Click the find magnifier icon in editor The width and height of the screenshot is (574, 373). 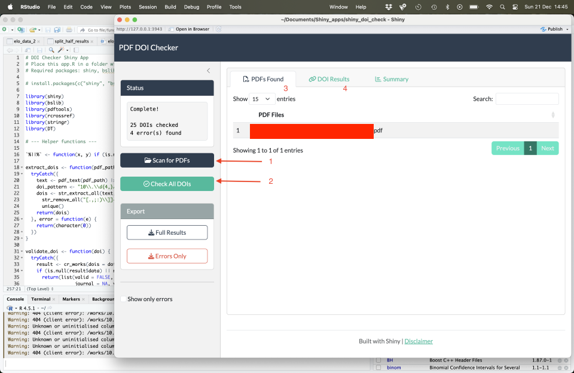pos(51,50)
